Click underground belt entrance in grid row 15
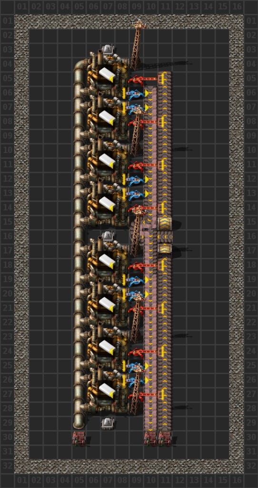This screenshot has width=258, height=488. 165,223
